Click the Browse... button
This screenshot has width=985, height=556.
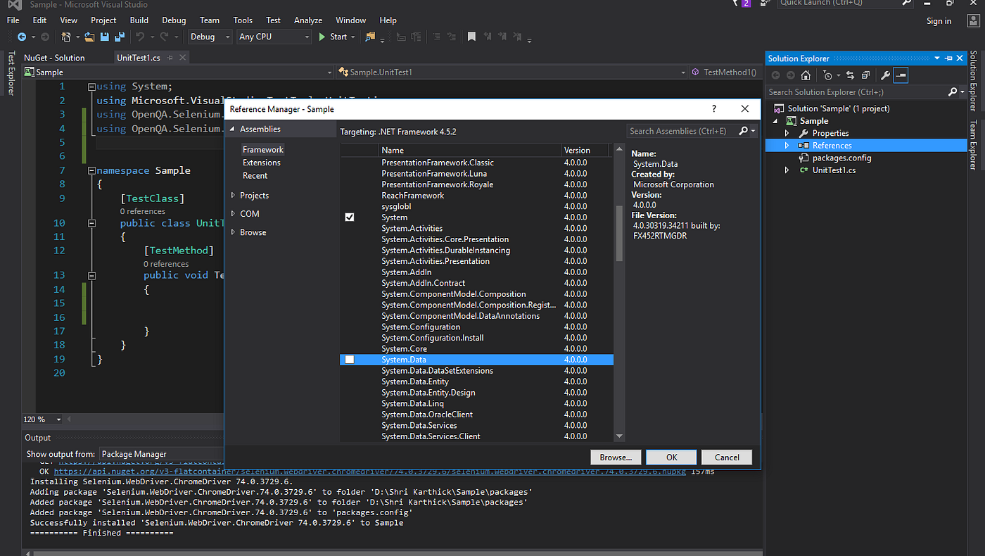click(x=616, y=457)
